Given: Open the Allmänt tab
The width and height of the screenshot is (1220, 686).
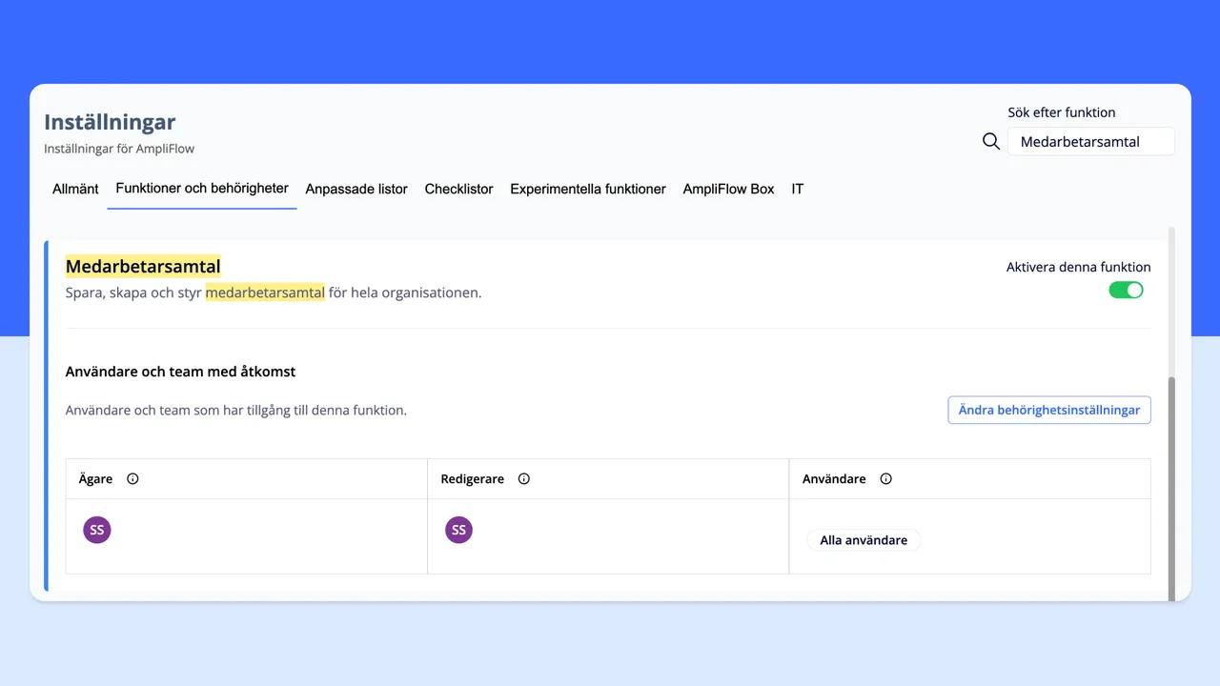Looking at the screenshot, I should (75, 189).
